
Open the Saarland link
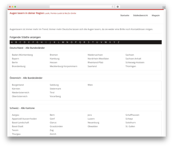92,66
